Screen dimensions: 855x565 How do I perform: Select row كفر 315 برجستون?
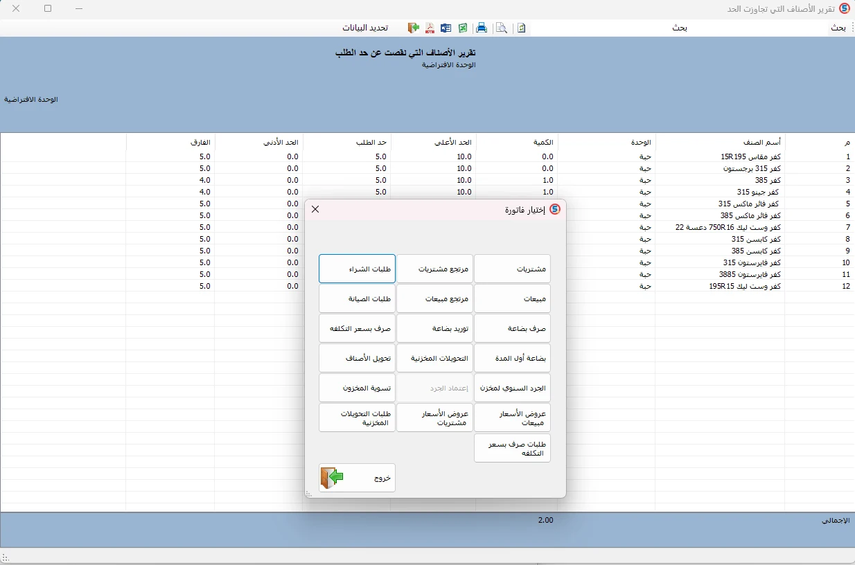(427, 168)
